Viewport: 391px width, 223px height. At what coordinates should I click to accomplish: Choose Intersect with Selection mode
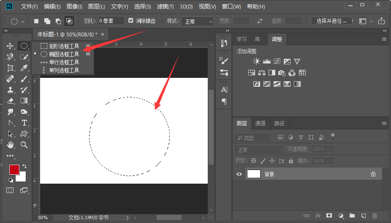(x=69, y=21)
